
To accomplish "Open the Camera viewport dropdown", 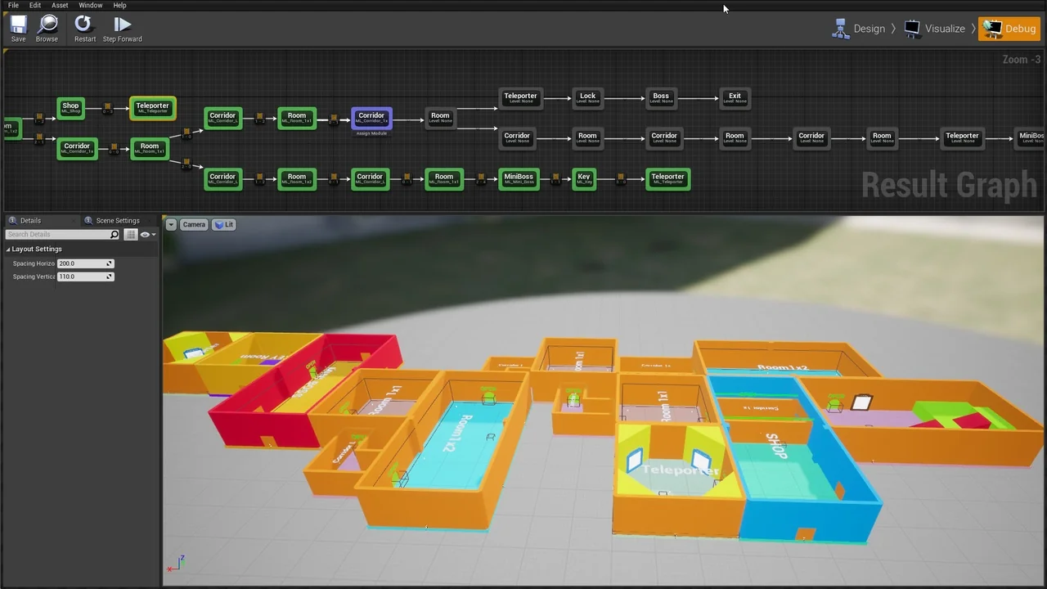I will click(194, 224).
